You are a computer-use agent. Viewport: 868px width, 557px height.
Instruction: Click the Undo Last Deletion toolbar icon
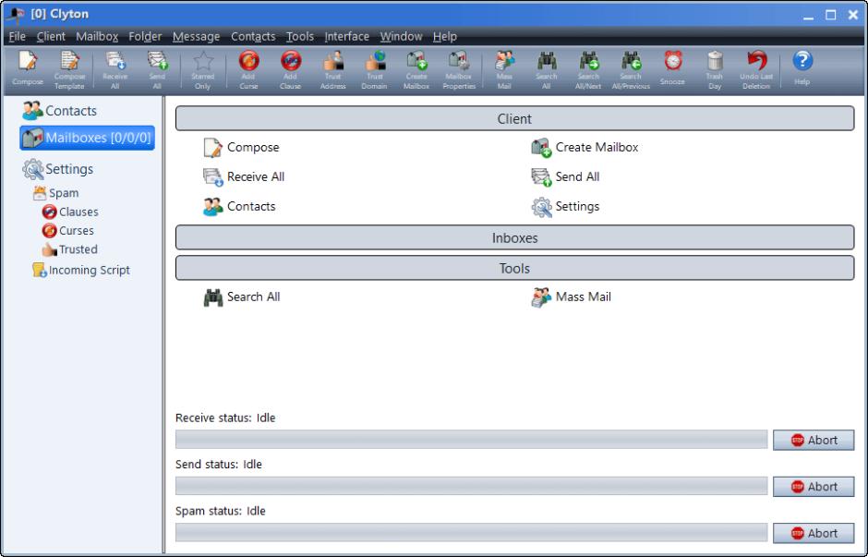point(756,70)
